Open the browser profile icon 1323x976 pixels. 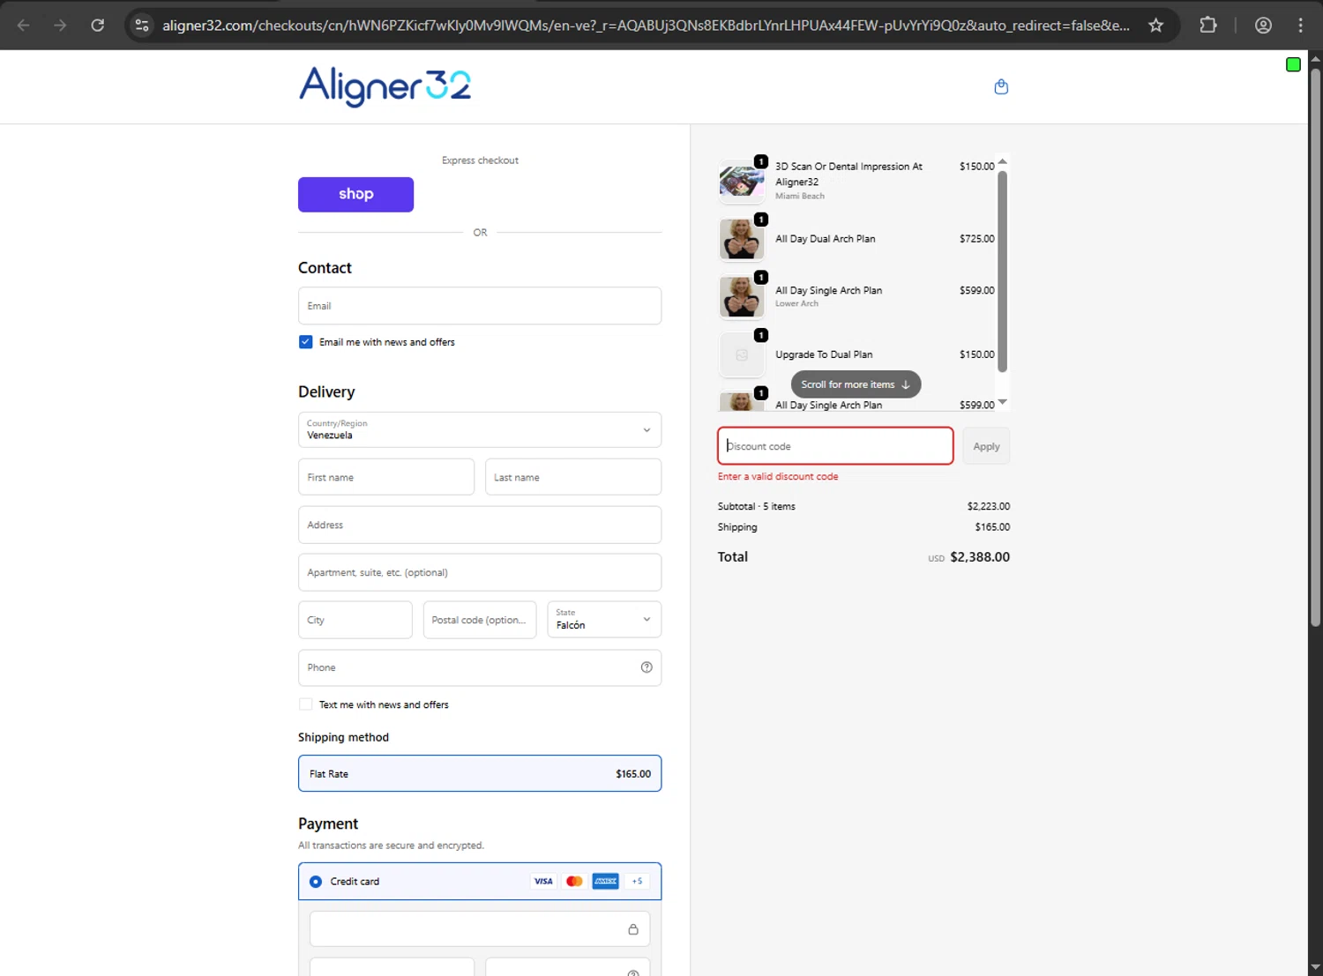coord(1263,25)
